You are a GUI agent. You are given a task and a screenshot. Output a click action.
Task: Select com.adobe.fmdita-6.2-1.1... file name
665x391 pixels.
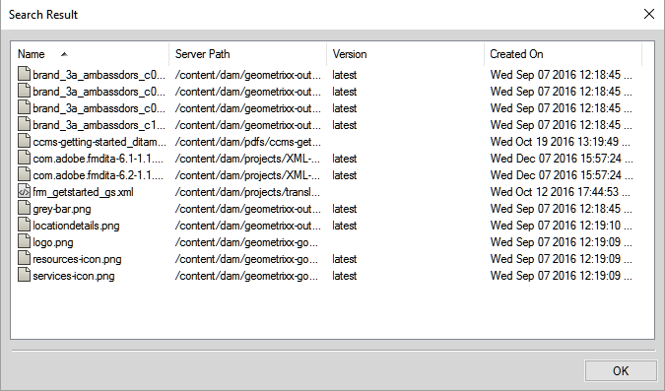(98, 175)
